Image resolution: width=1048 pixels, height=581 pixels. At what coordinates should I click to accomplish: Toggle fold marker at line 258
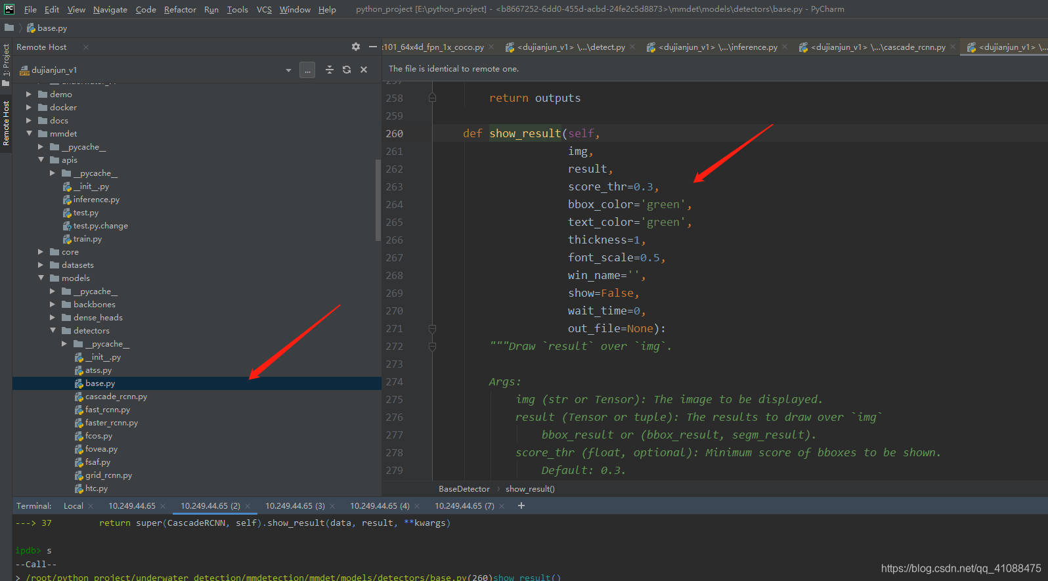(x=432, y=98)
